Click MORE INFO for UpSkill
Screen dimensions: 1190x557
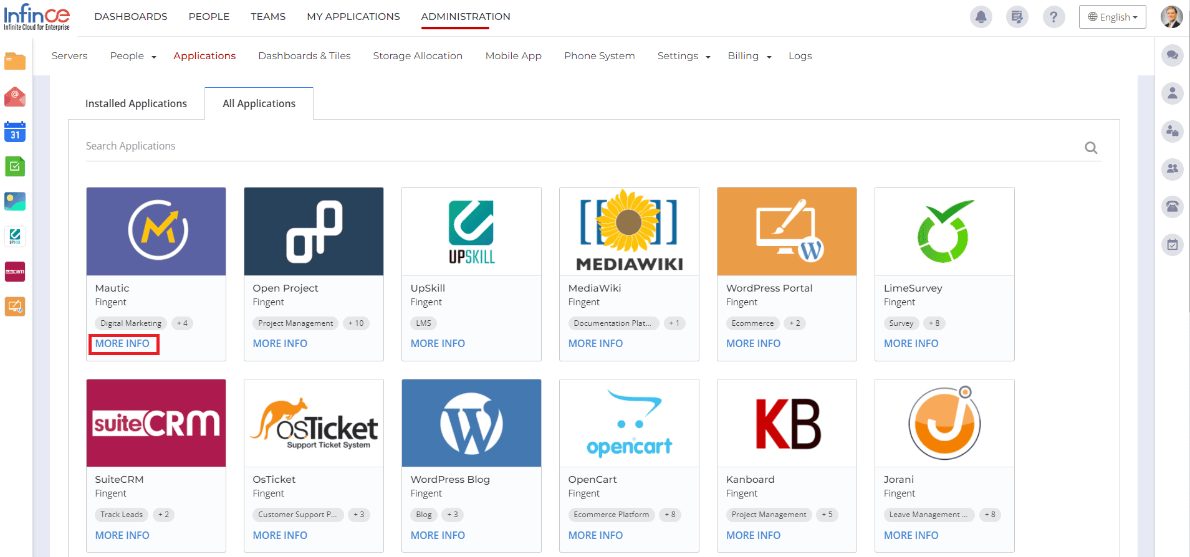[x=438, y=343]
